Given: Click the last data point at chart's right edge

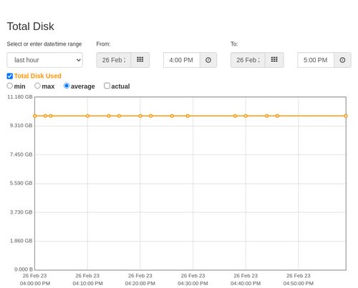Looking at the screenshot, I should [x=346, y=116].
